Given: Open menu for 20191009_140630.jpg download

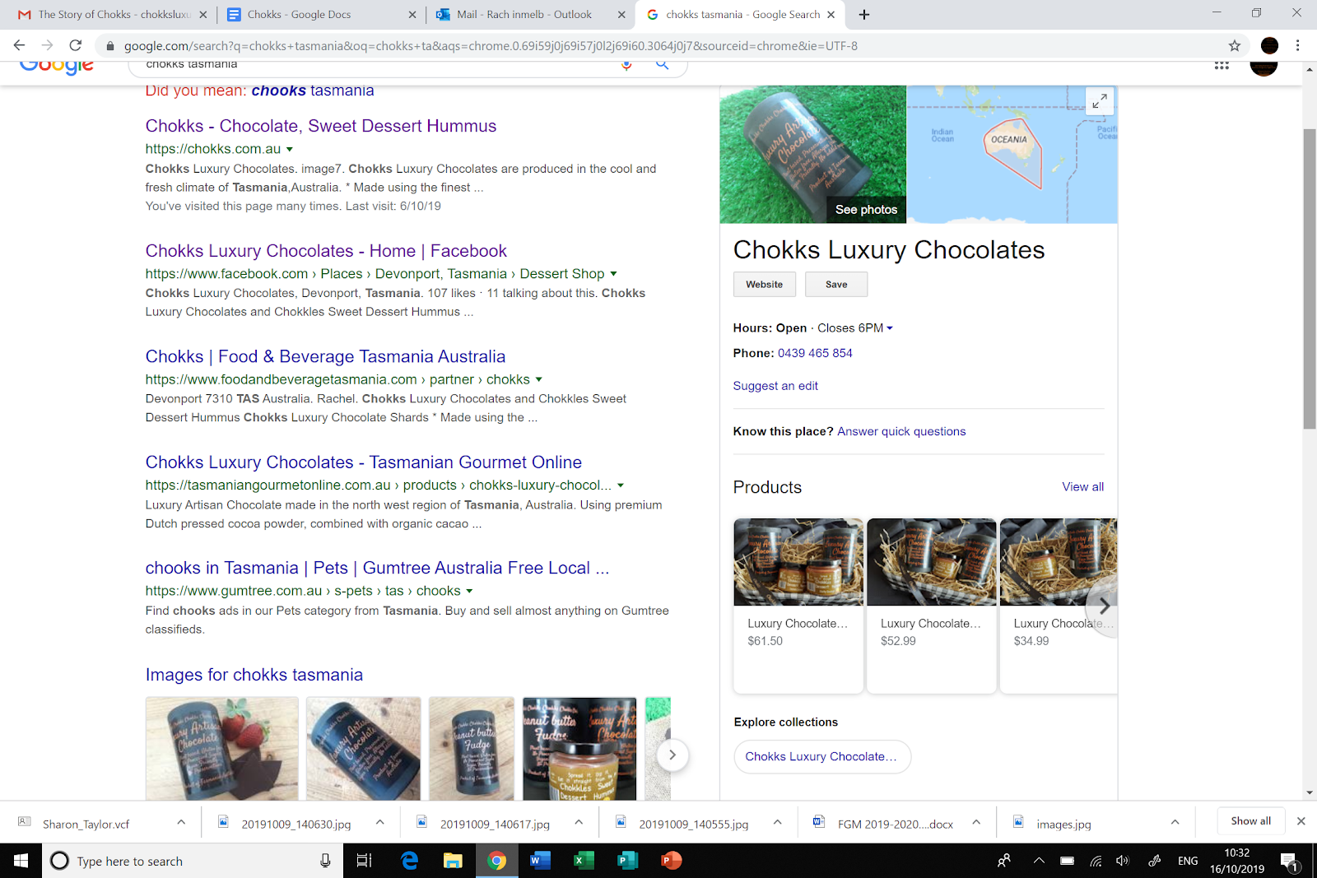Looking at the screenshot, I should tap(379, 822).
